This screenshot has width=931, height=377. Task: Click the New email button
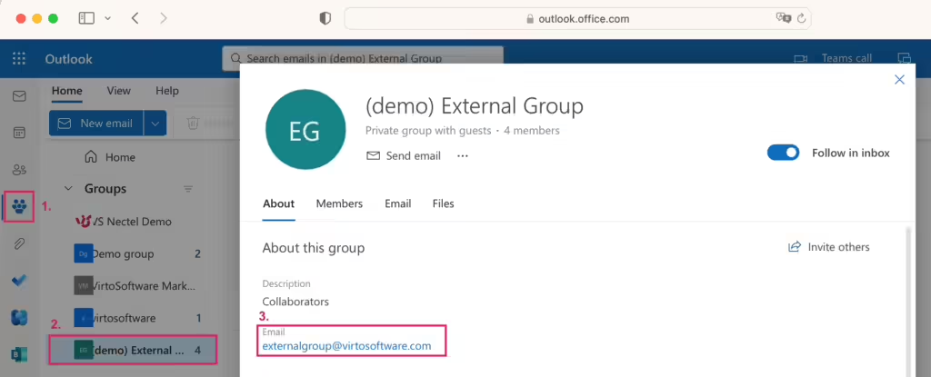[x=95, y=123]
